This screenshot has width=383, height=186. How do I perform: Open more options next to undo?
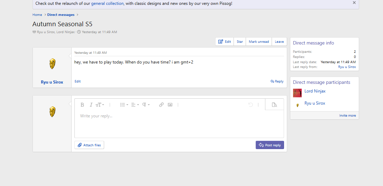coord(258,105)
